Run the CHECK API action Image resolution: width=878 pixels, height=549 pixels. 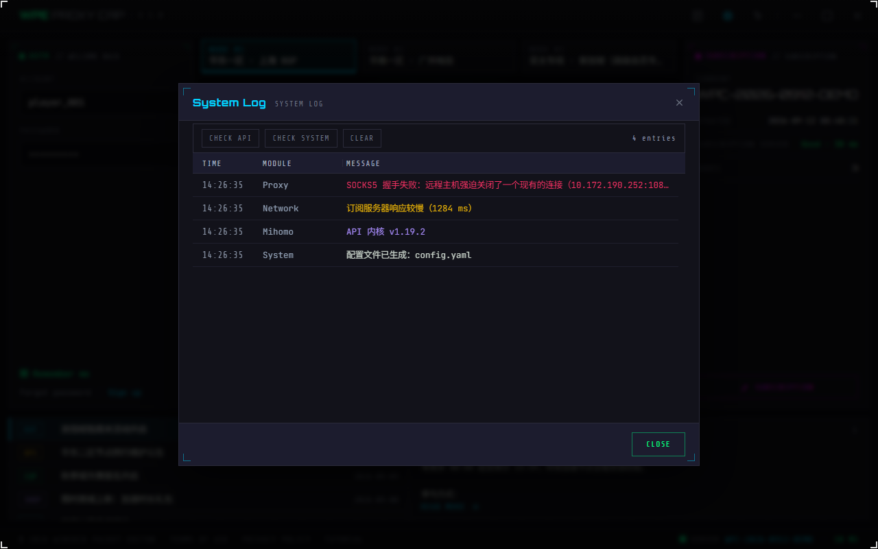pos(230,138)
